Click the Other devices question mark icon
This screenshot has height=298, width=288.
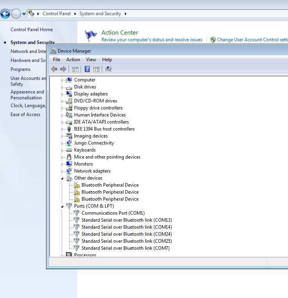coord(69,178)
